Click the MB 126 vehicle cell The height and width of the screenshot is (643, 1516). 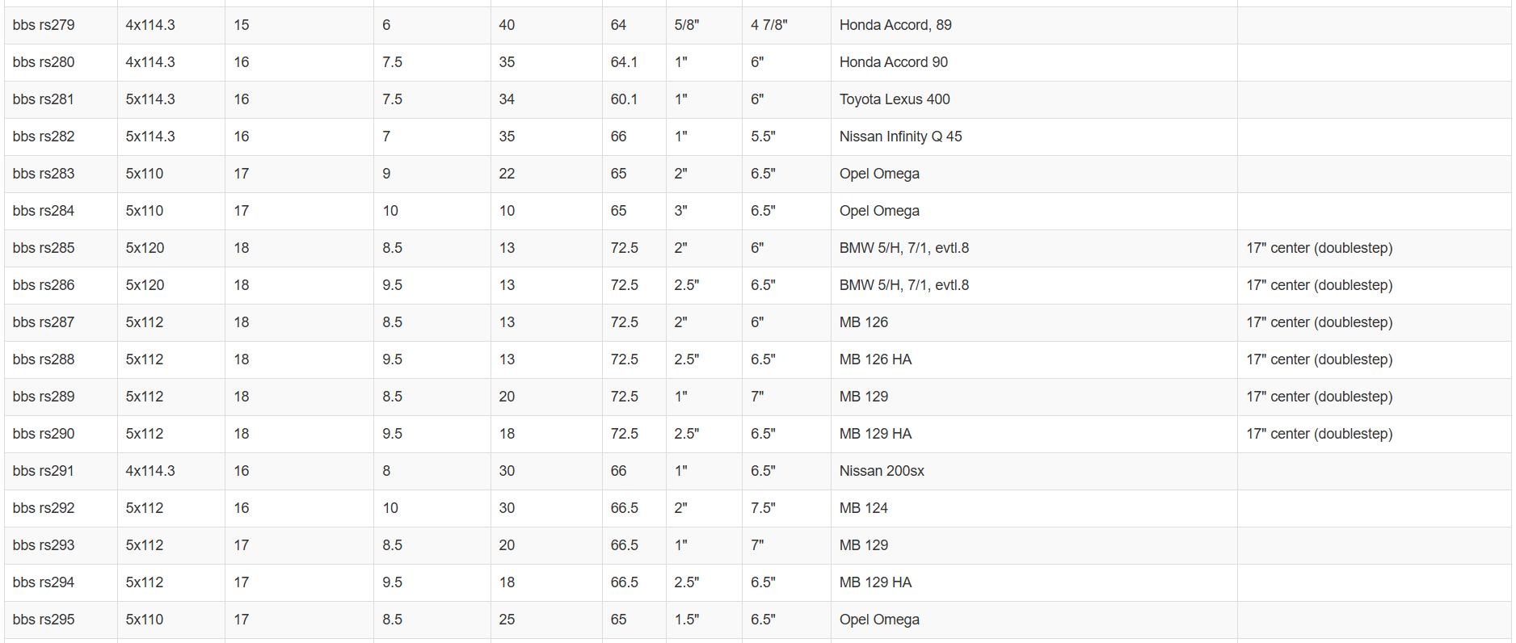(1034, 322)
